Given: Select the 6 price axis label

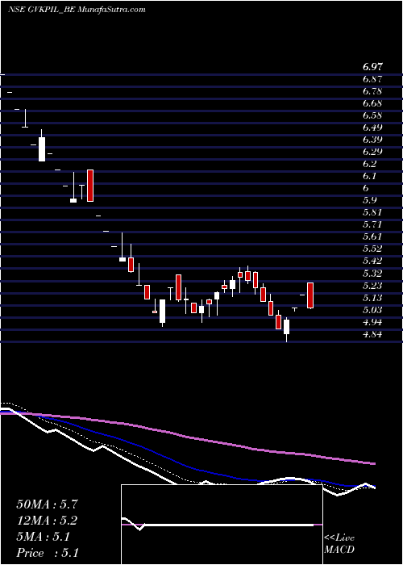Looking at the screenshot, I should point(366,188).
